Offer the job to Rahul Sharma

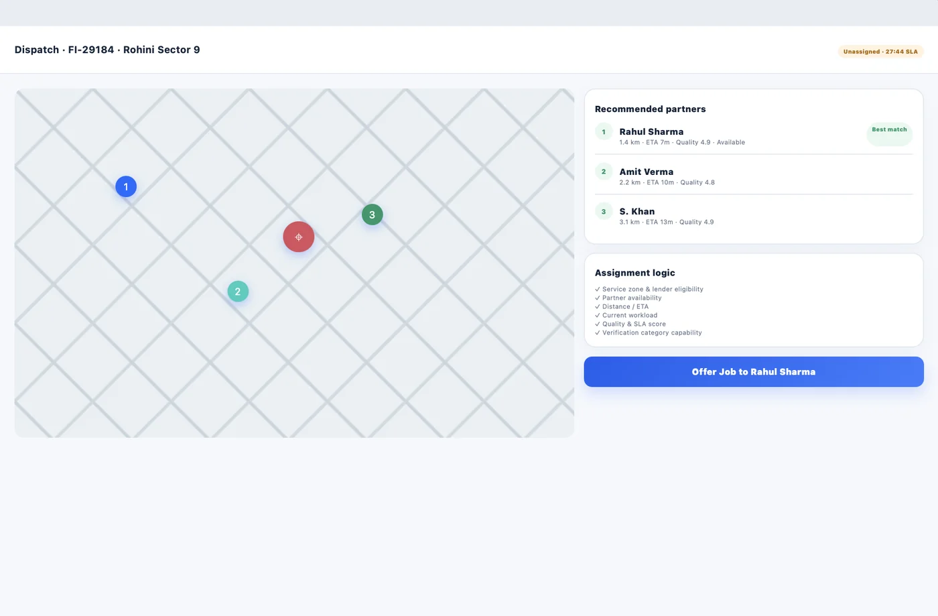click(754, 371)
